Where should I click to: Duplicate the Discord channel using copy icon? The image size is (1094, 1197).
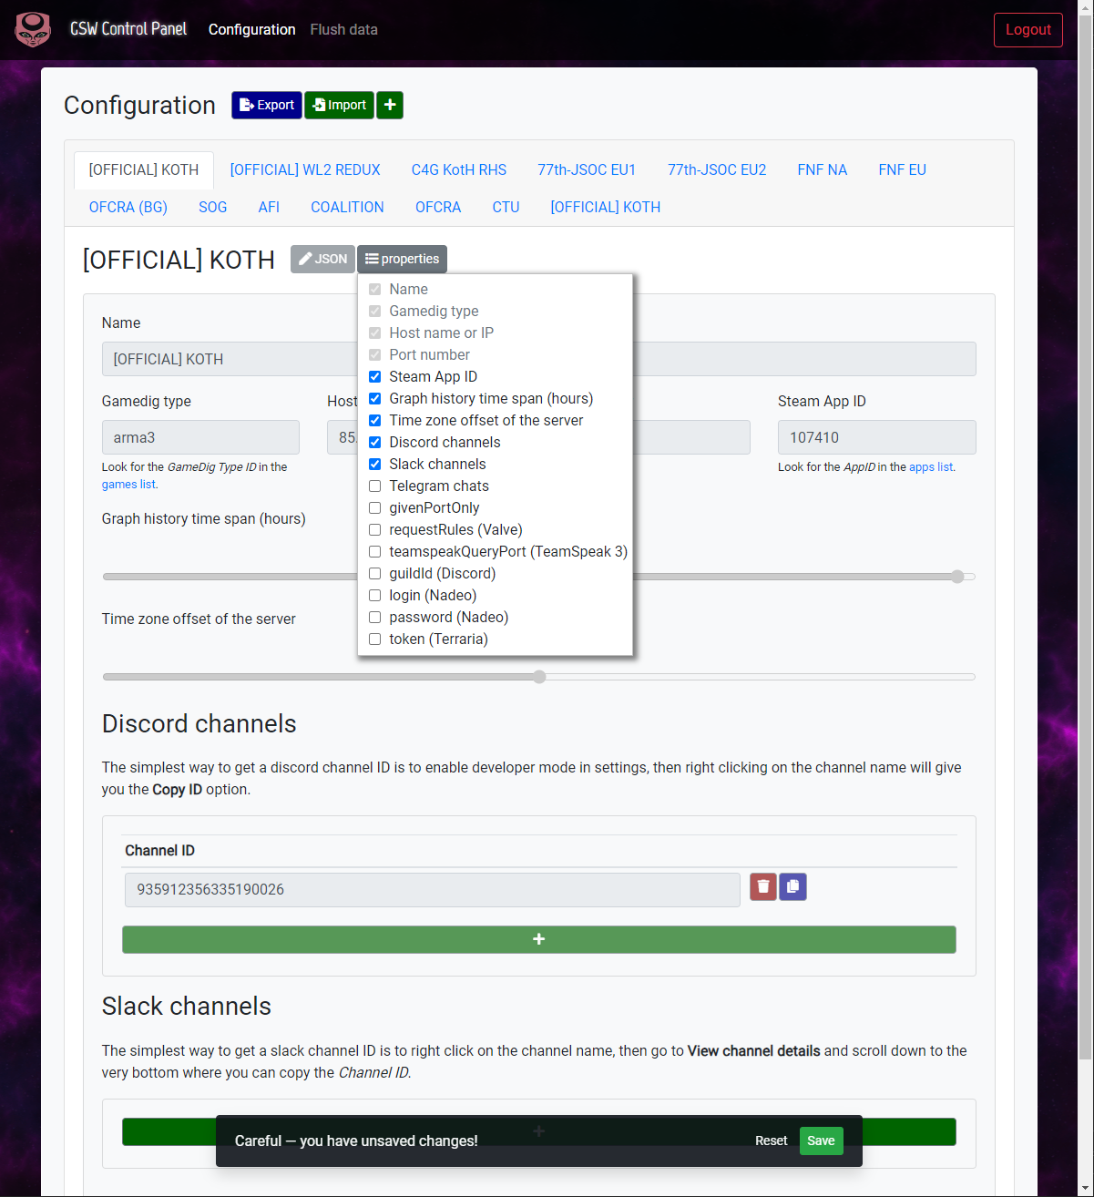[792, 886]
